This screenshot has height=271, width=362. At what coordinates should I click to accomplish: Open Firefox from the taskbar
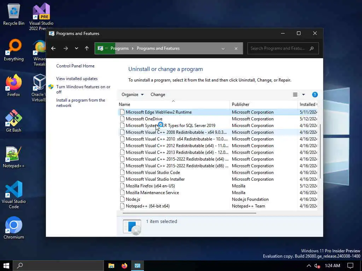124,266
